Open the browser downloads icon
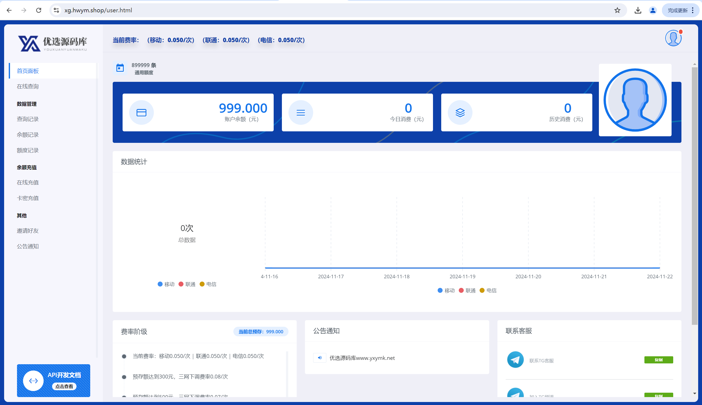The image size is (702, 405). pos(638,10)
